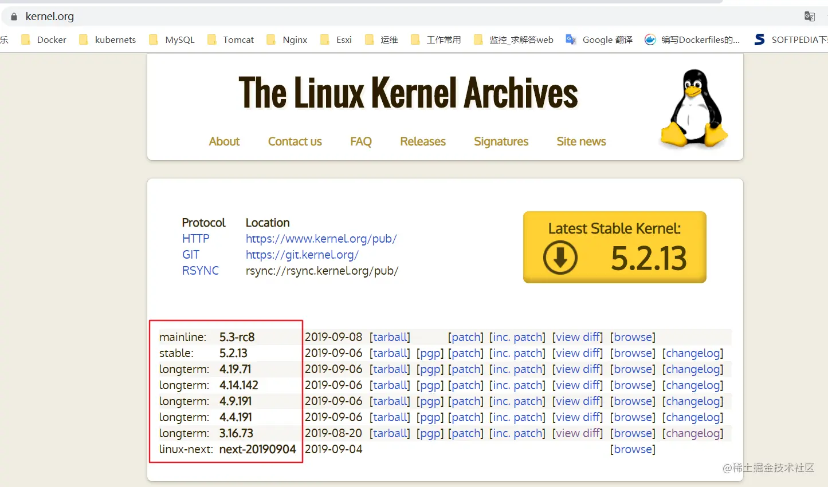
Task: Click the download arrow on Latest Stable Kernel
Action: point(560,258)
